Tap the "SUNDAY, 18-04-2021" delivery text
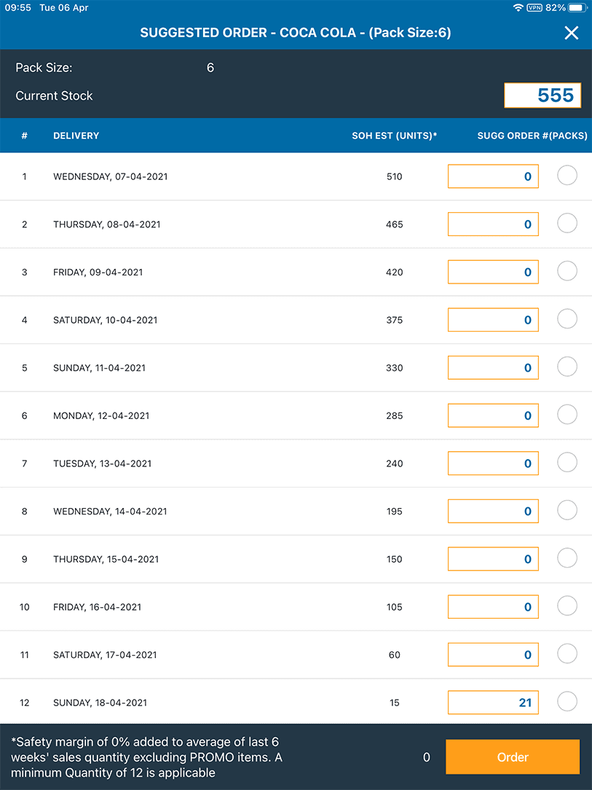The width and height of the screenshot is (592, 790). 100,703
